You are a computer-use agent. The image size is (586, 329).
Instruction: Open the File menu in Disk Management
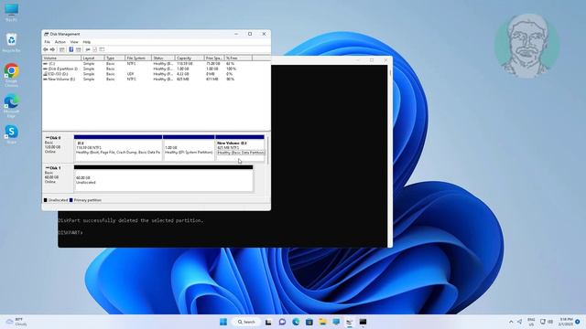click(47, 42)
